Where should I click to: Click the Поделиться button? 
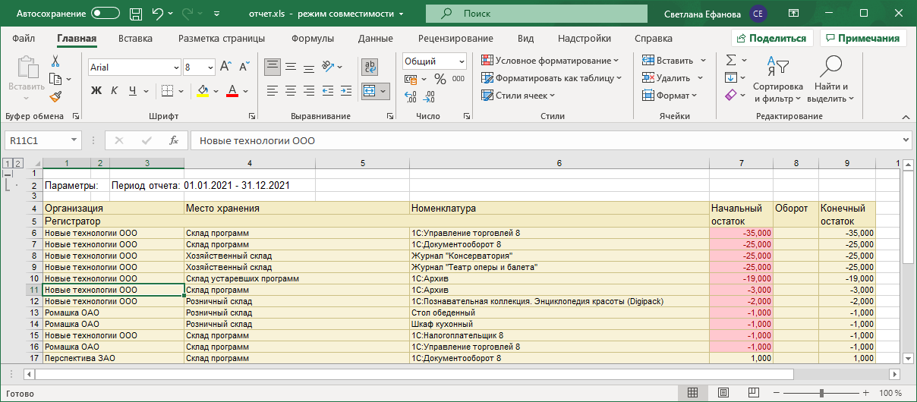point(772,38)
